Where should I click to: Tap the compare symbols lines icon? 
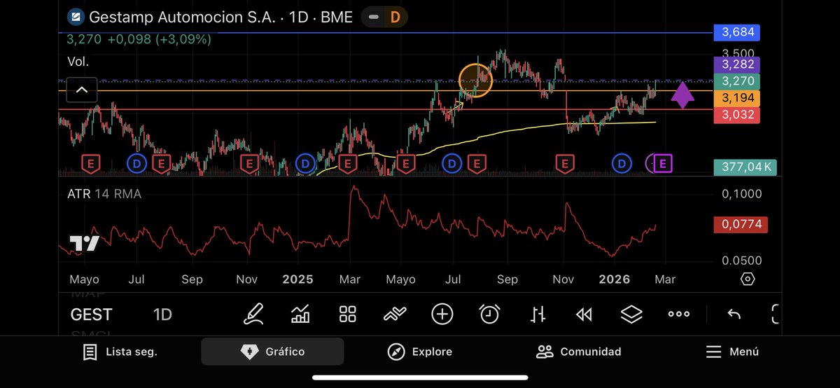[x=395, y=314]
